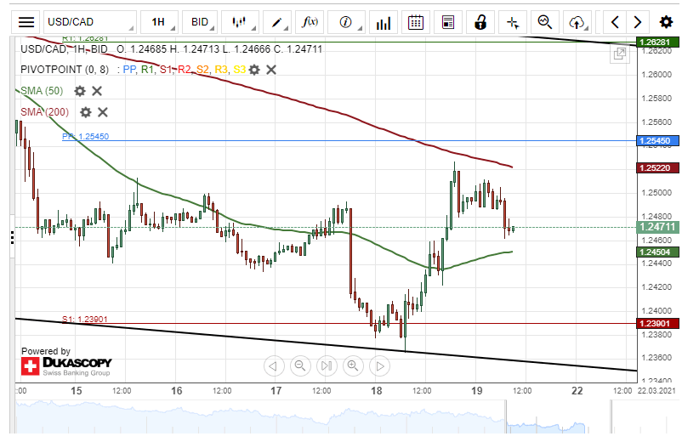This screenshot has height=442, width=682.
Task: Toggle the volume bars icon
Action: click(x=384, y=22)
